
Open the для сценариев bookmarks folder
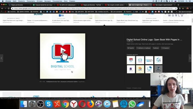pyautogui.click(x=116, y=12)
